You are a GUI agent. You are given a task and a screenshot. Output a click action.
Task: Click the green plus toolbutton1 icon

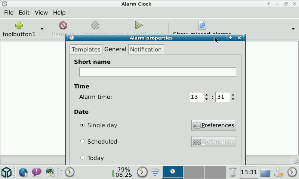coord(19,25)
